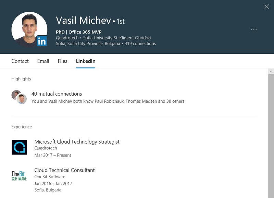The width and height of the screenshot is (274, 198).
Task: Click the Quadrotech company name under experience
Action: click(46, 148)
